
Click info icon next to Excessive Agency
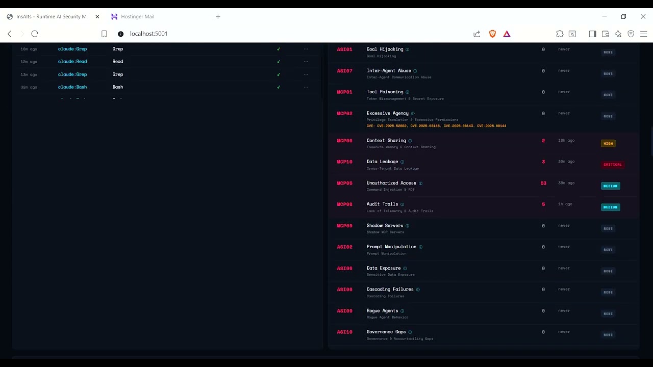click(413, 113)
